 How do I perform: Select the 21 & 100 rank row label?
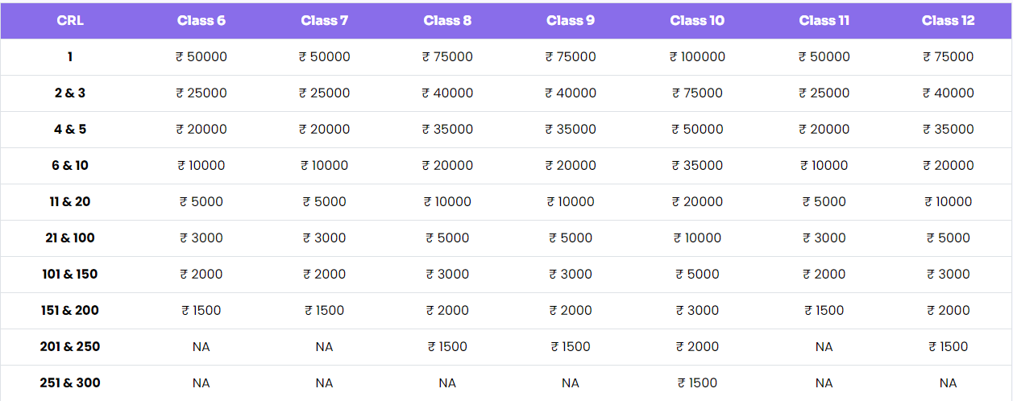pyautogui.click(x=70, y=238)
